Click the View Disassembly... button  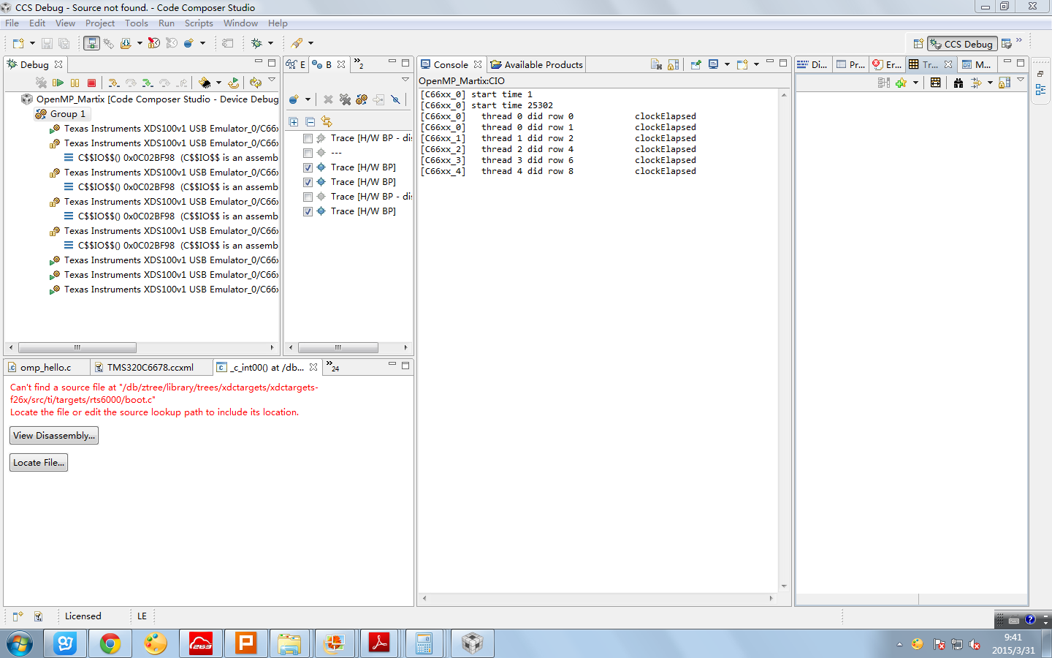tap(54, 436)
